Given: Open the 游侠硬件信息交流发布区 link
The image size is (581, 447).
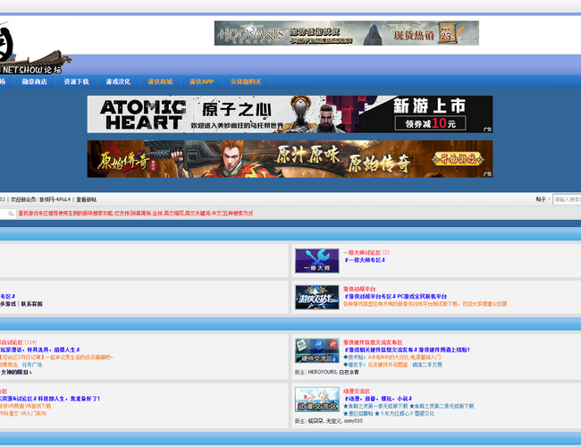Looking at the screenshot, I should click(x=373, y=342).
